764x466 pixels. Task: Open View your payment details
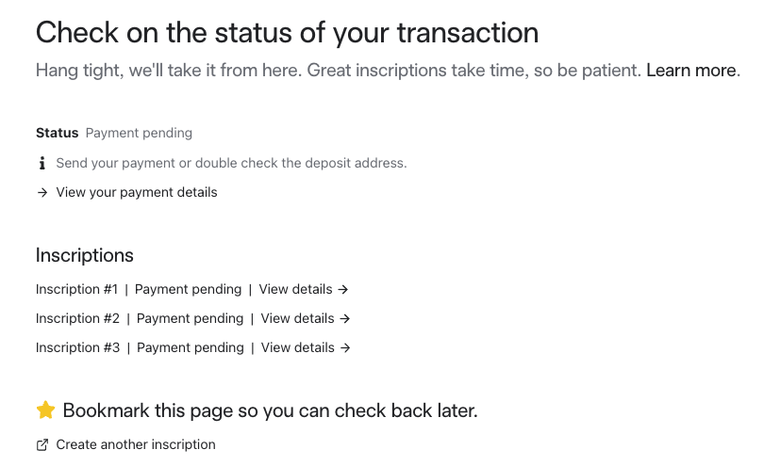pos(137,192)
